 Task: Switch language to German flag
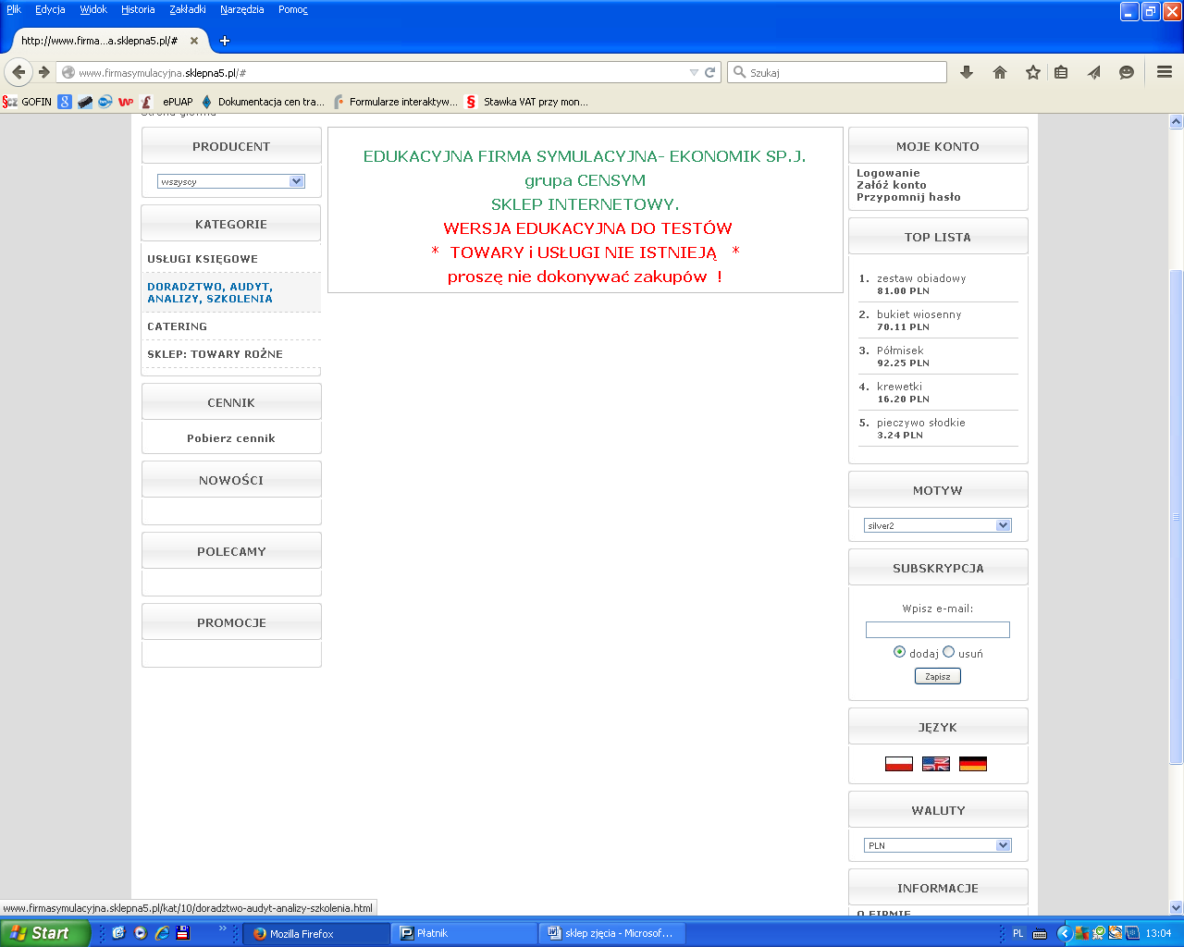pos(973,764)
